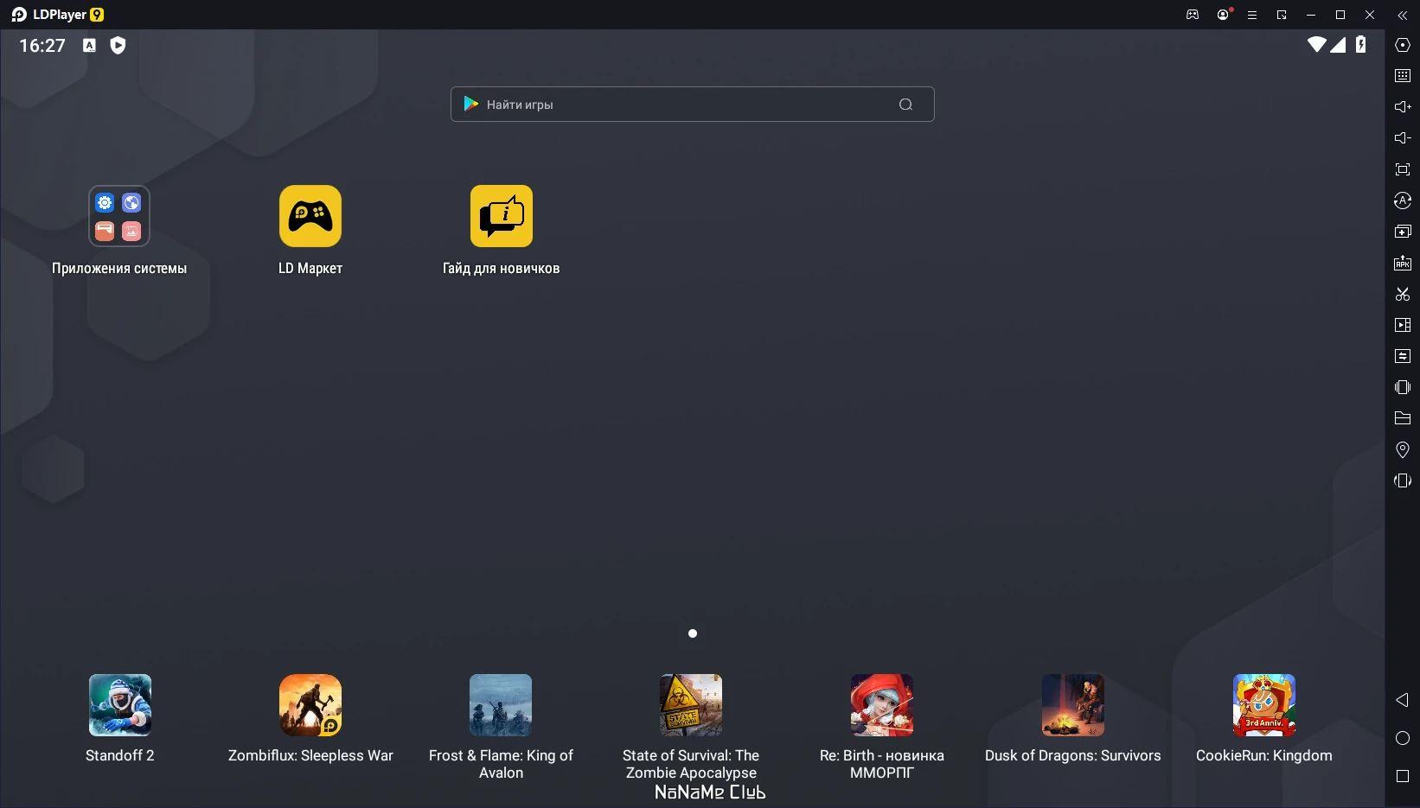
Task: Toggle screen rotation in the sidebar
Action: click(x=1403, y=480)
